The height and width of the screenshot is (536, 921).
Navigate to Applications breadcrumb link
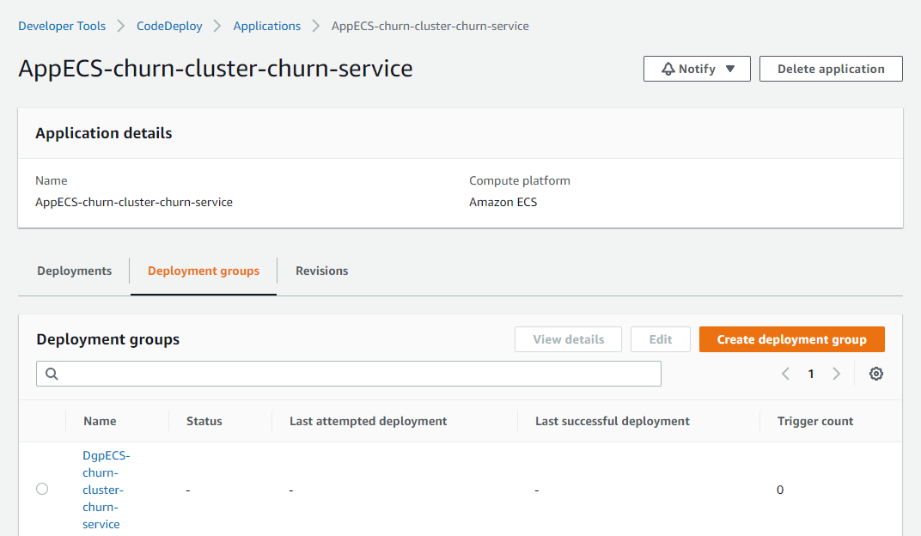266,26
